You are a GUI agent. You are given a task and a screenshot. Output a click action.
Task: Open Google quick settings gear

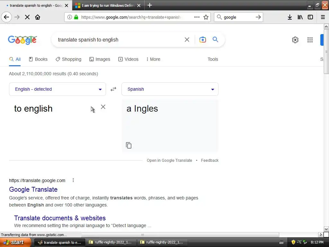coord(295,40)
